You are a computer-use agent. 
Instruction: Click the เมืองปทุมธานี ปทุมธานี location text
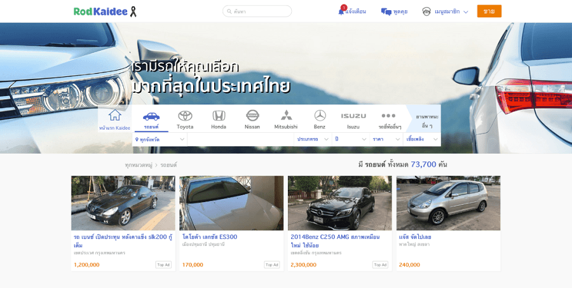click(203, 245)
